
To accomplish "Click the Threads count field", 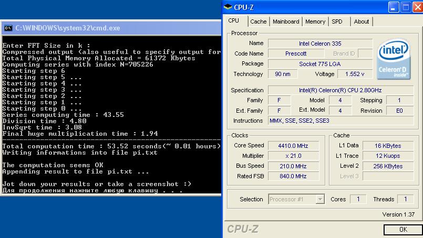I will (x=405, y=199).
